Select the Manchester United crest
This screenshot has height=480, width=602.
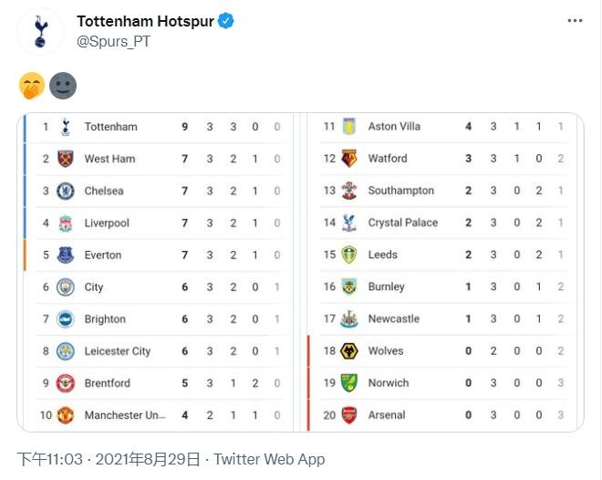[66, 415]
